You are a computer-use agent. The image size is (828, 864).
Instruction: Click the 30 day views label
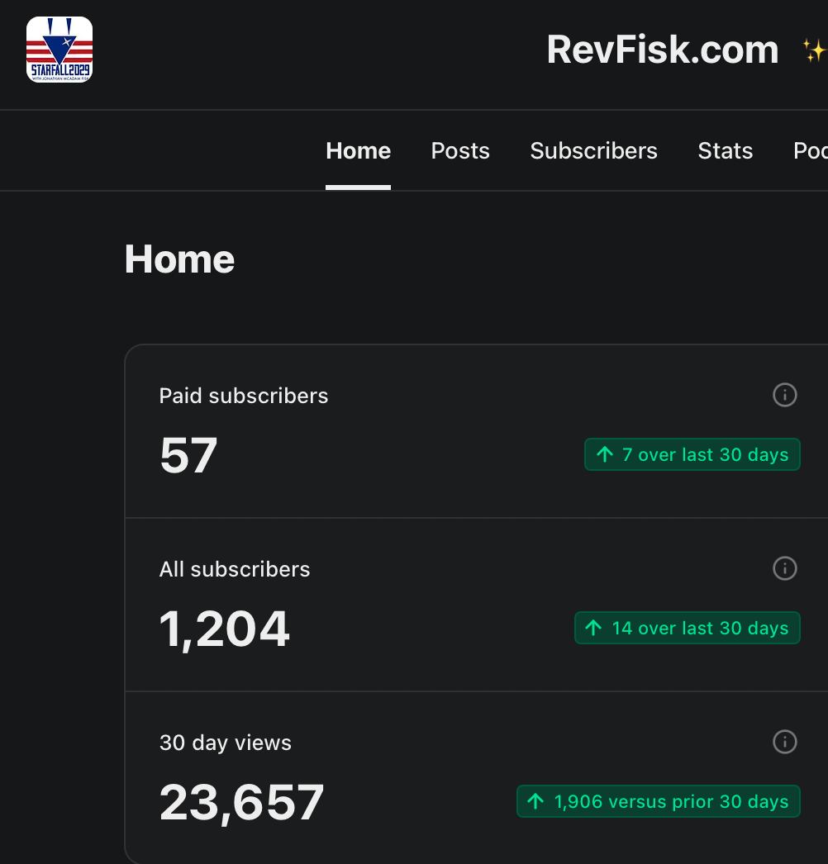pos(226,743)
